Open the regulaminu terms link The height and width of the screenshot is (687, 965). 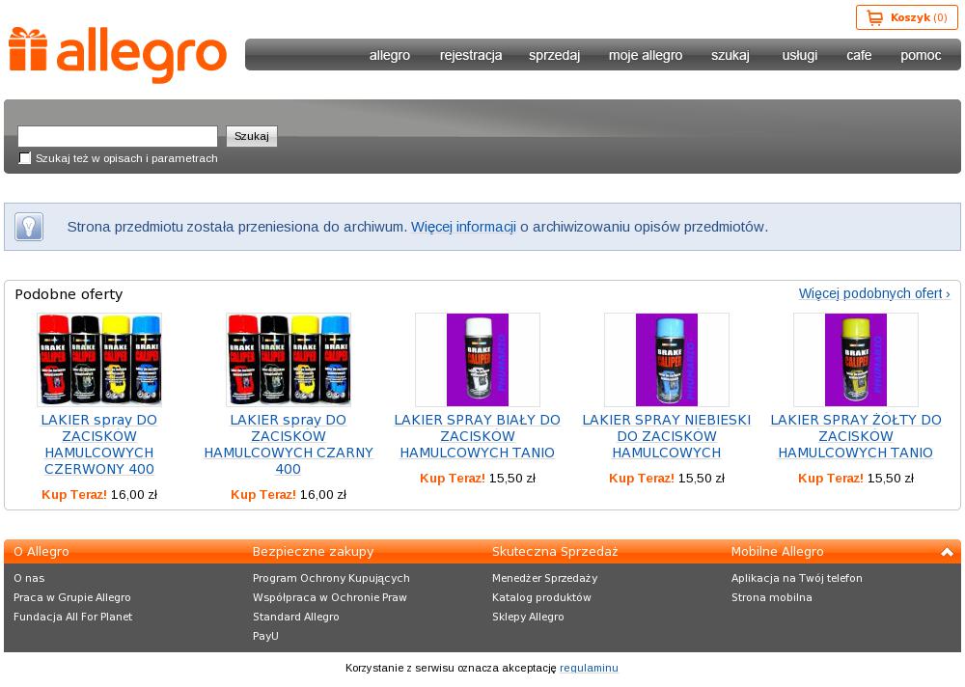(589, 668)
